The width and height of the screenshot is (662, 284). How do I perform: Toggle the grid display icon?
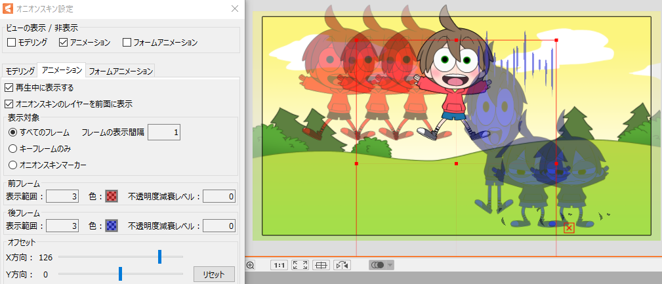click(321, 265)
